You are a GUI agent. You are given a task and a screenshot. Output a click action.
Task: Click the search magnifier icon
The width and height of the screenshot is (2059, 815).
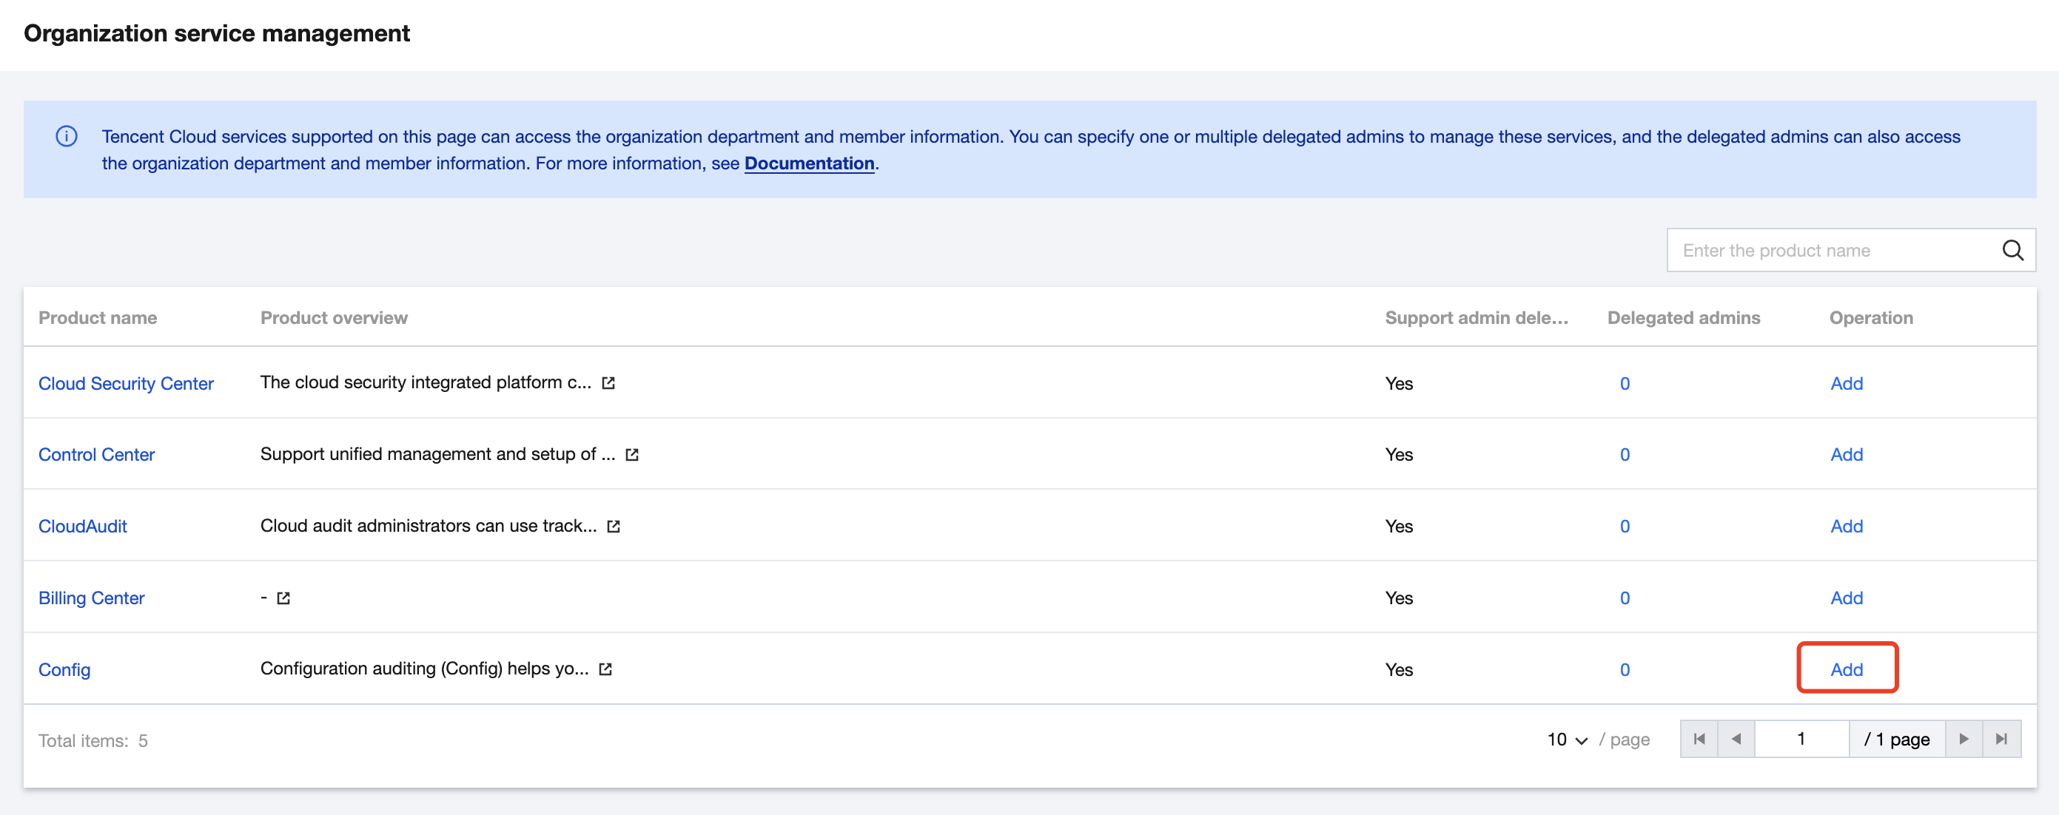point(2012,250)
